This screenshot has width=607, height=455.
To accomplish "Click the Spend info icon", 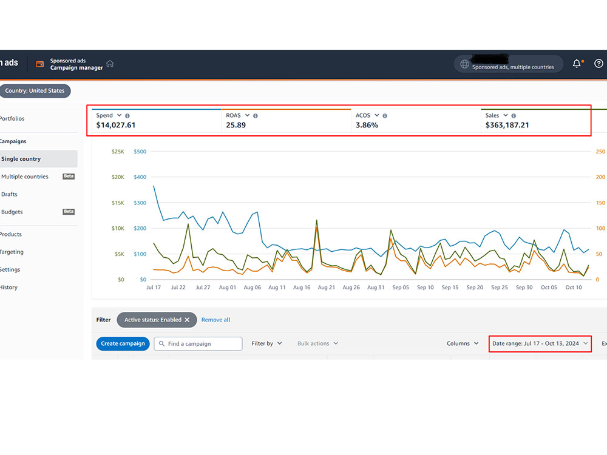I will point(127,116).
